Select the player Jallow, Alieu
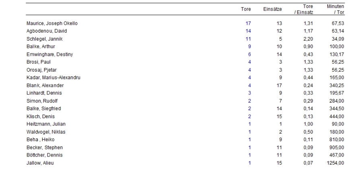 [x=40, y=163]
